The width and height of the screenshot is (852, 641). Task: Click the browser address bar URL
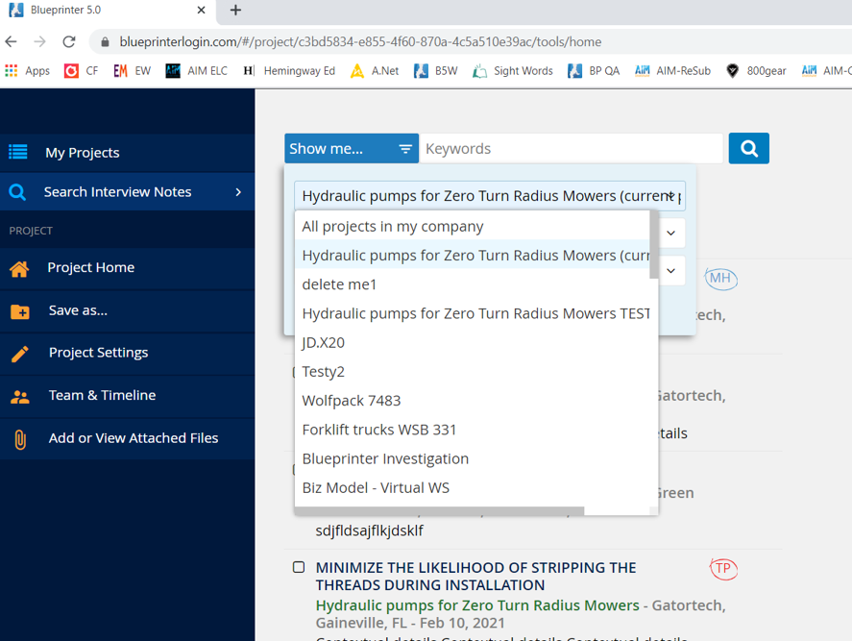[x=360, y=42]
